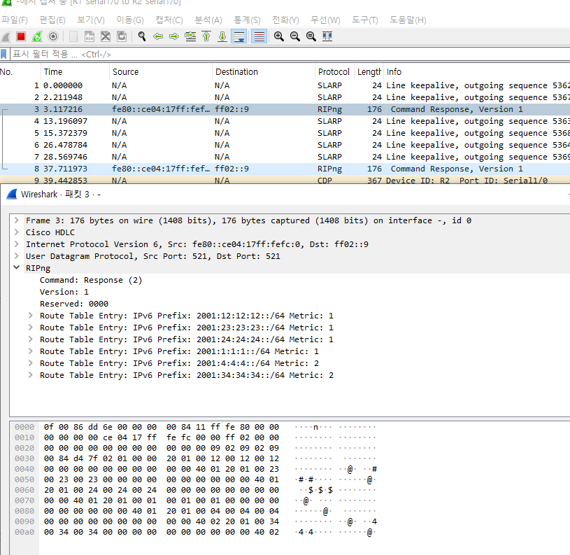This screenshot has width=570, height=555.
Task: Click the open capture file icon
Action: (73, 36)
